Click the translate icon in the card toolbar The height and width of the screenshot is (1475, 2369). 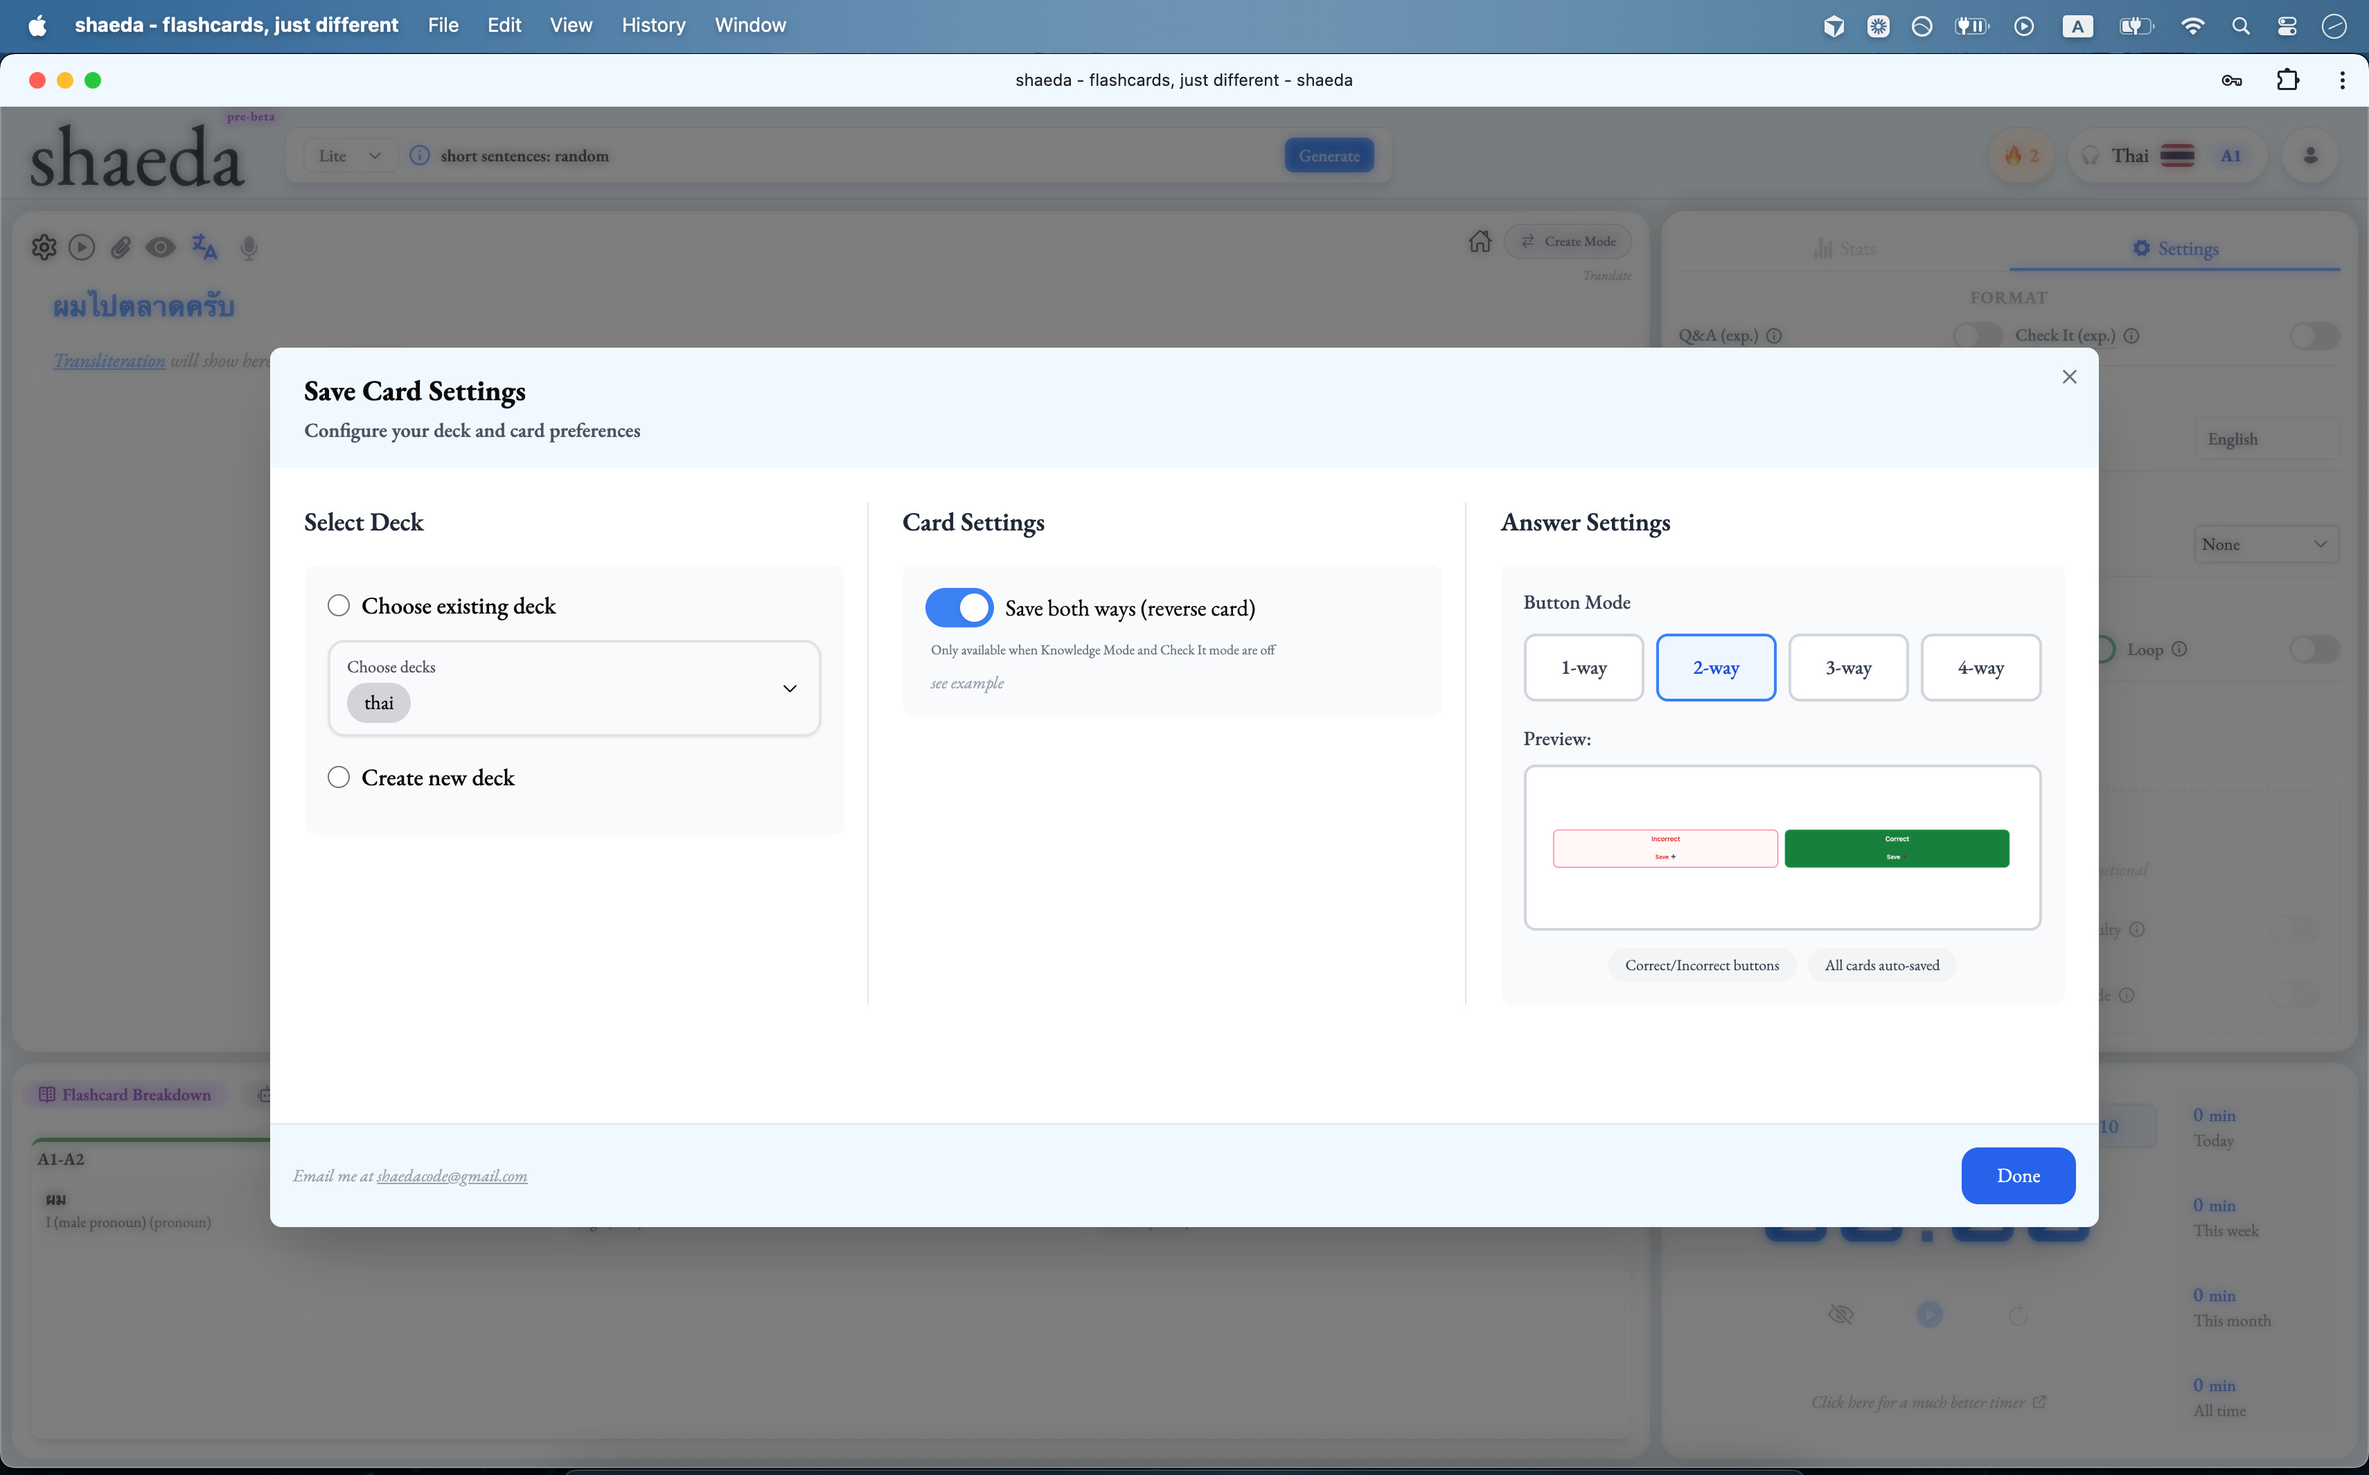pyautogui.click(x=204, y=248)
